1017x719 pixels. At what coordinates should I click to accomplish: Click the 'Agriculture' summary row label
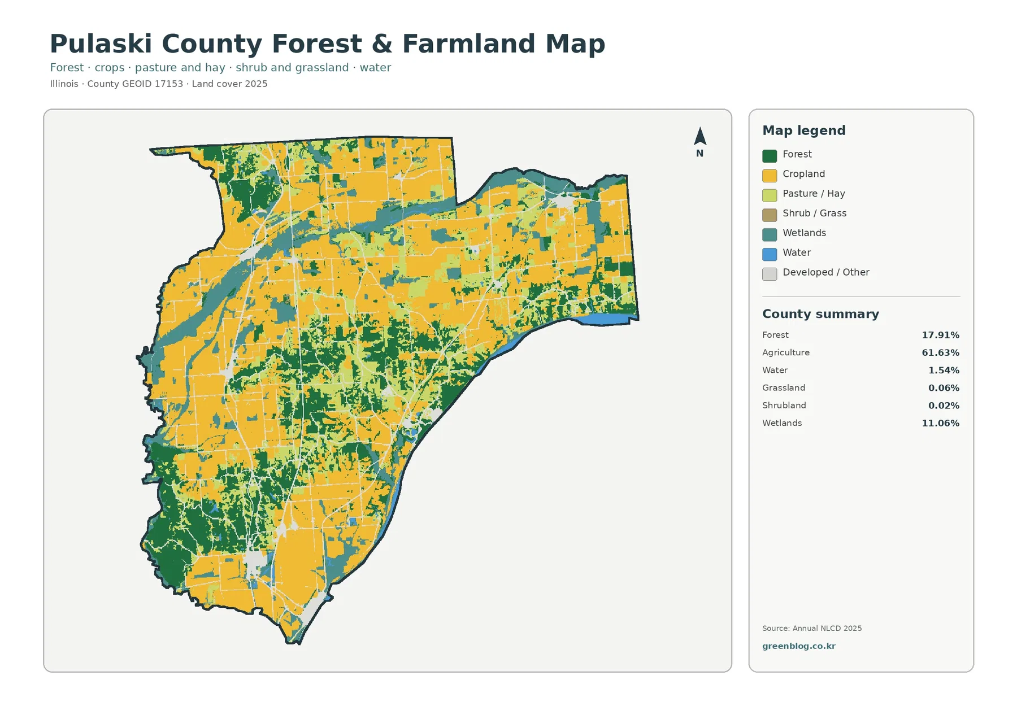pyautogui.click(x=785, y=352)
